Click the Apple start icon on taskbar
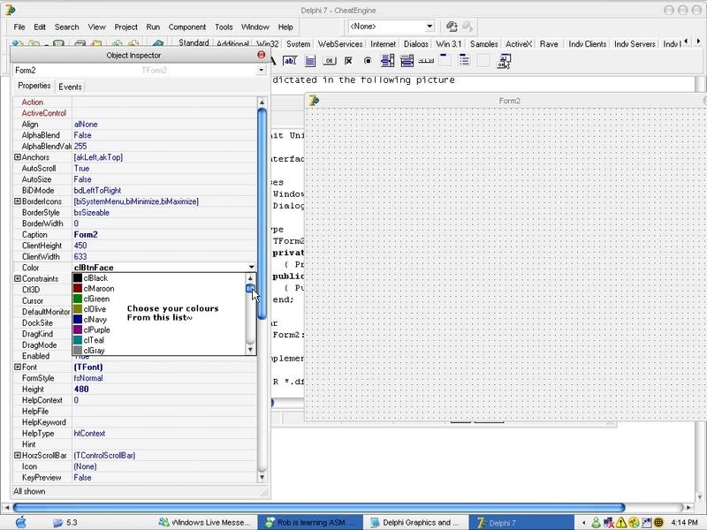 point(21,522)
